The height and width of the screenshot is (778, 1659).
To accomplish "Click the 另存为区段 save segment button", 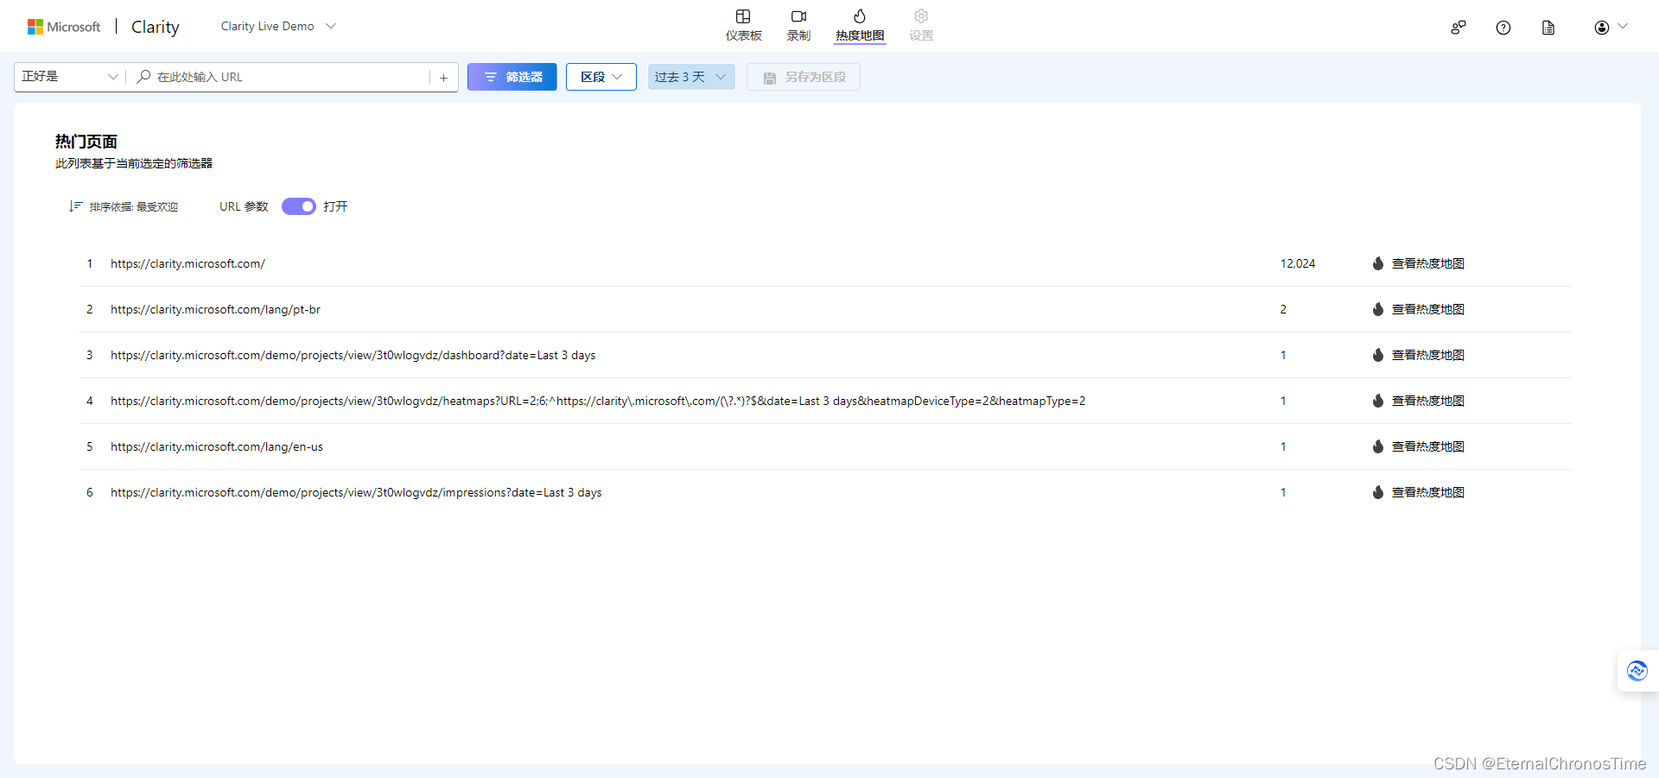I will pyautogui.click(x=804, y=77).
